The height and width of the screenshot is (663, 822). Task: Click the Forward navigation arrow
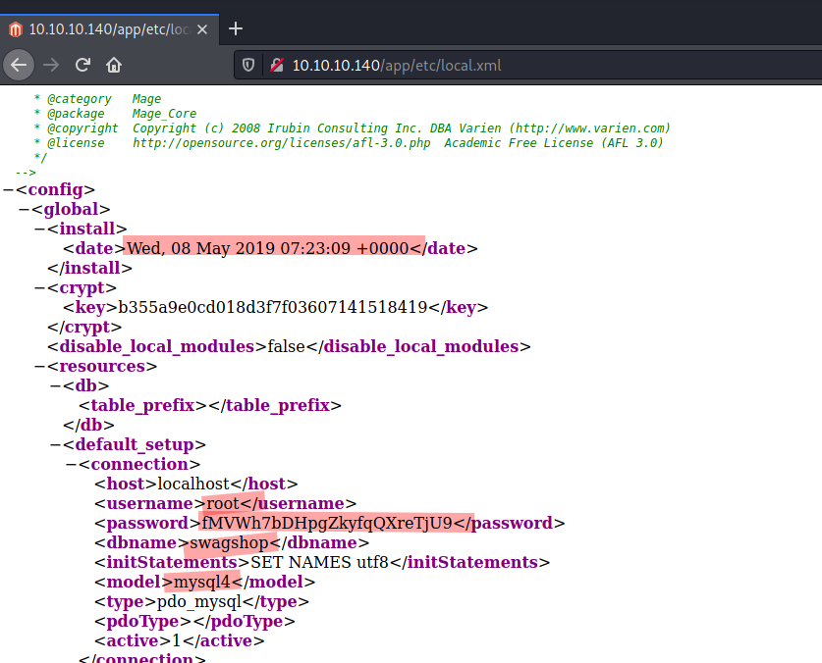coord(51,65)
